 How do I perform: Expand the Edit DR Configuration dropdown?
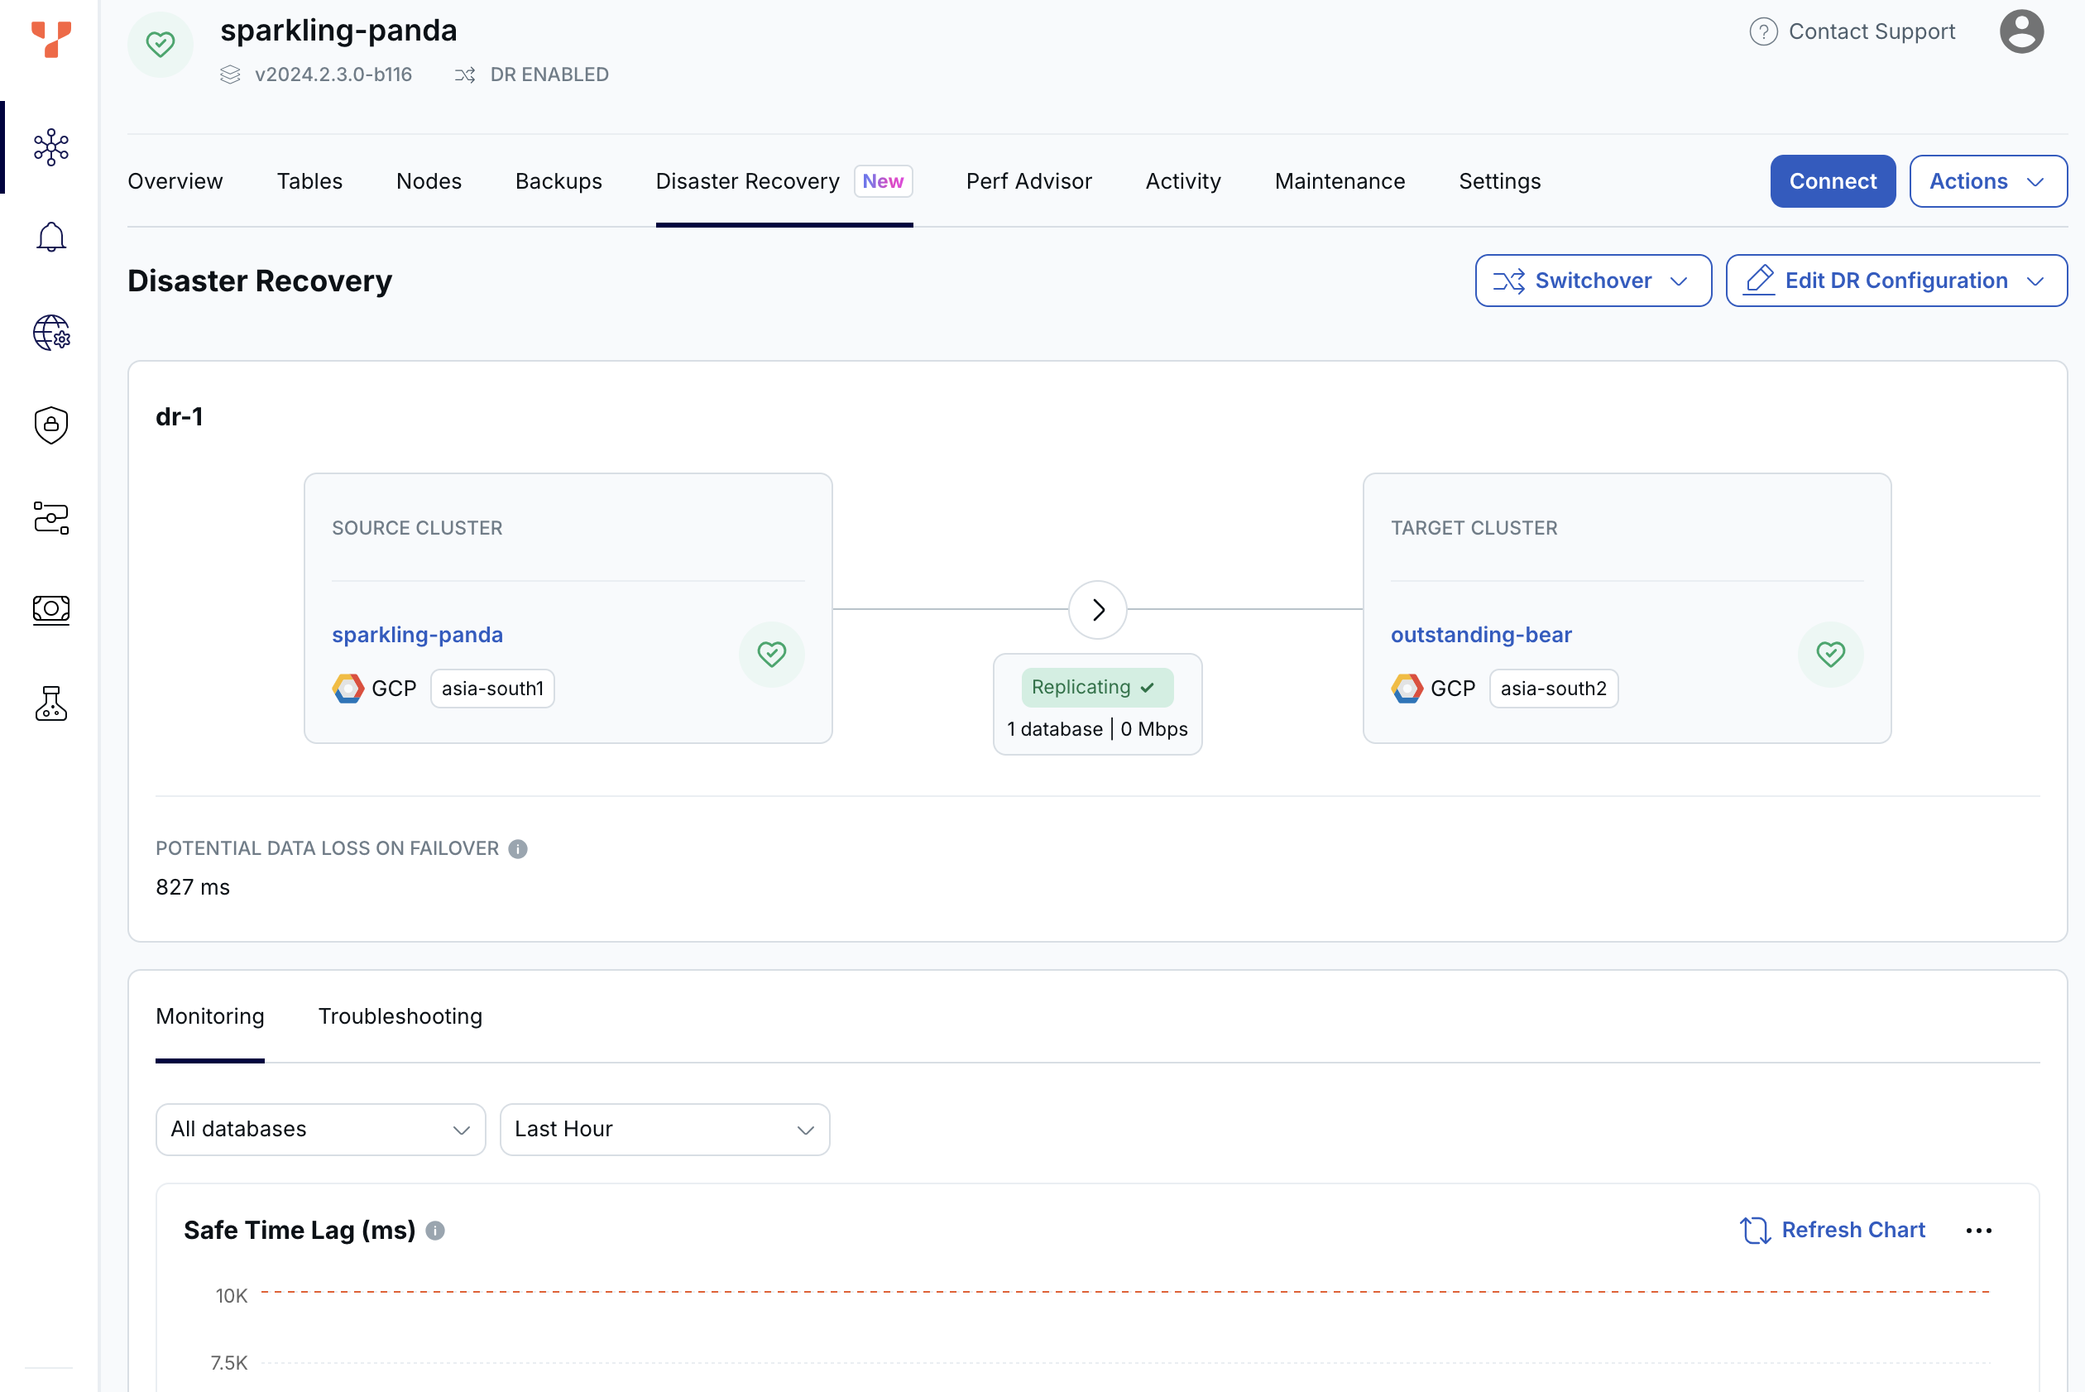point(1895,281)
